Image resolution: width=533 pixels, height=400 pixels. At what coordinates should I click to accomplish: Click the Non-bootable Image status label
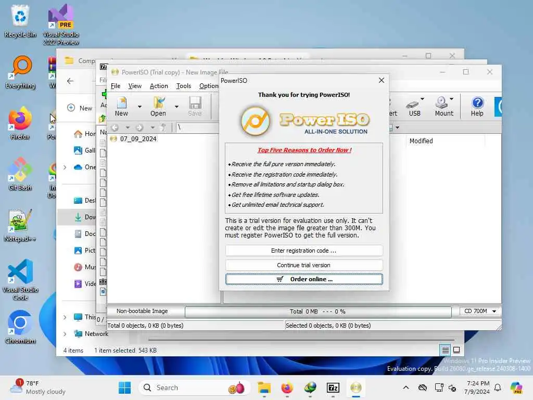[142, 311]
